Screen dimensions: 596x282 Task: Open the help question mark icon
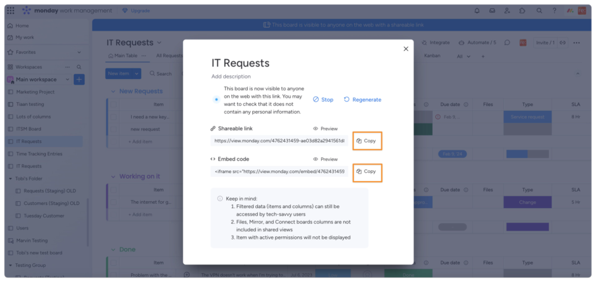[x=555, y=11]
